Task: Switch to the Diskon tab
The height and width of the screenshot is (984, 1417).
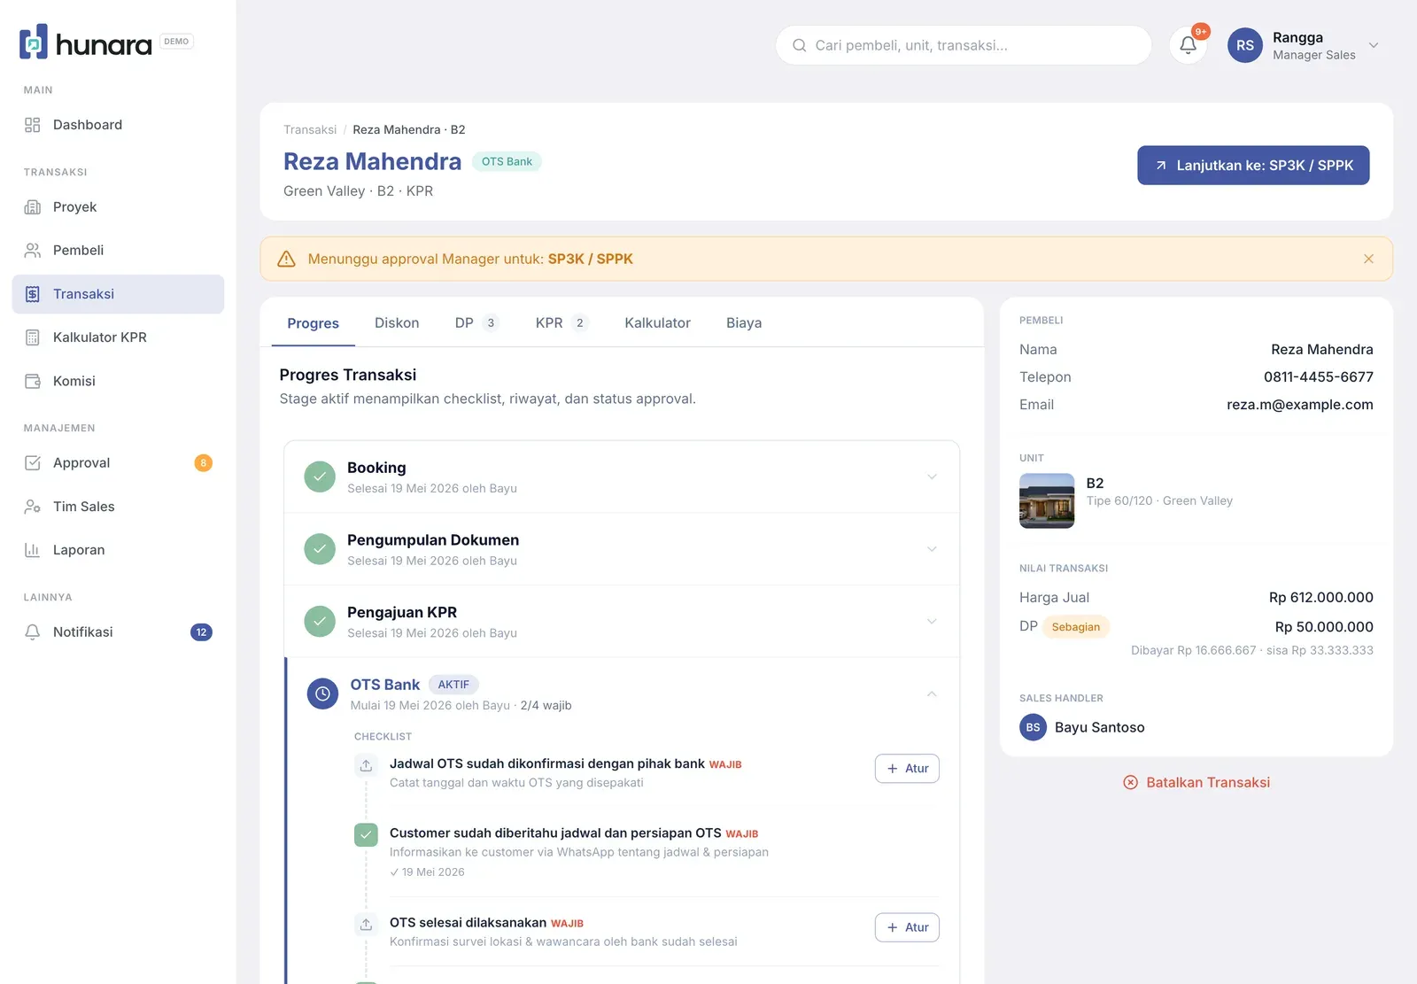Action: point(397,323)
